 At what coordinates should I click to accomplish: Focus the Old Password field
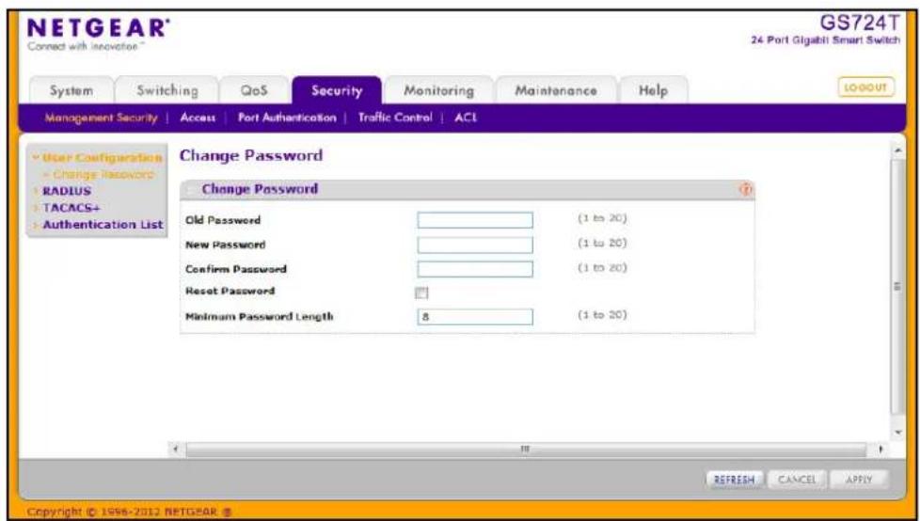475,220
